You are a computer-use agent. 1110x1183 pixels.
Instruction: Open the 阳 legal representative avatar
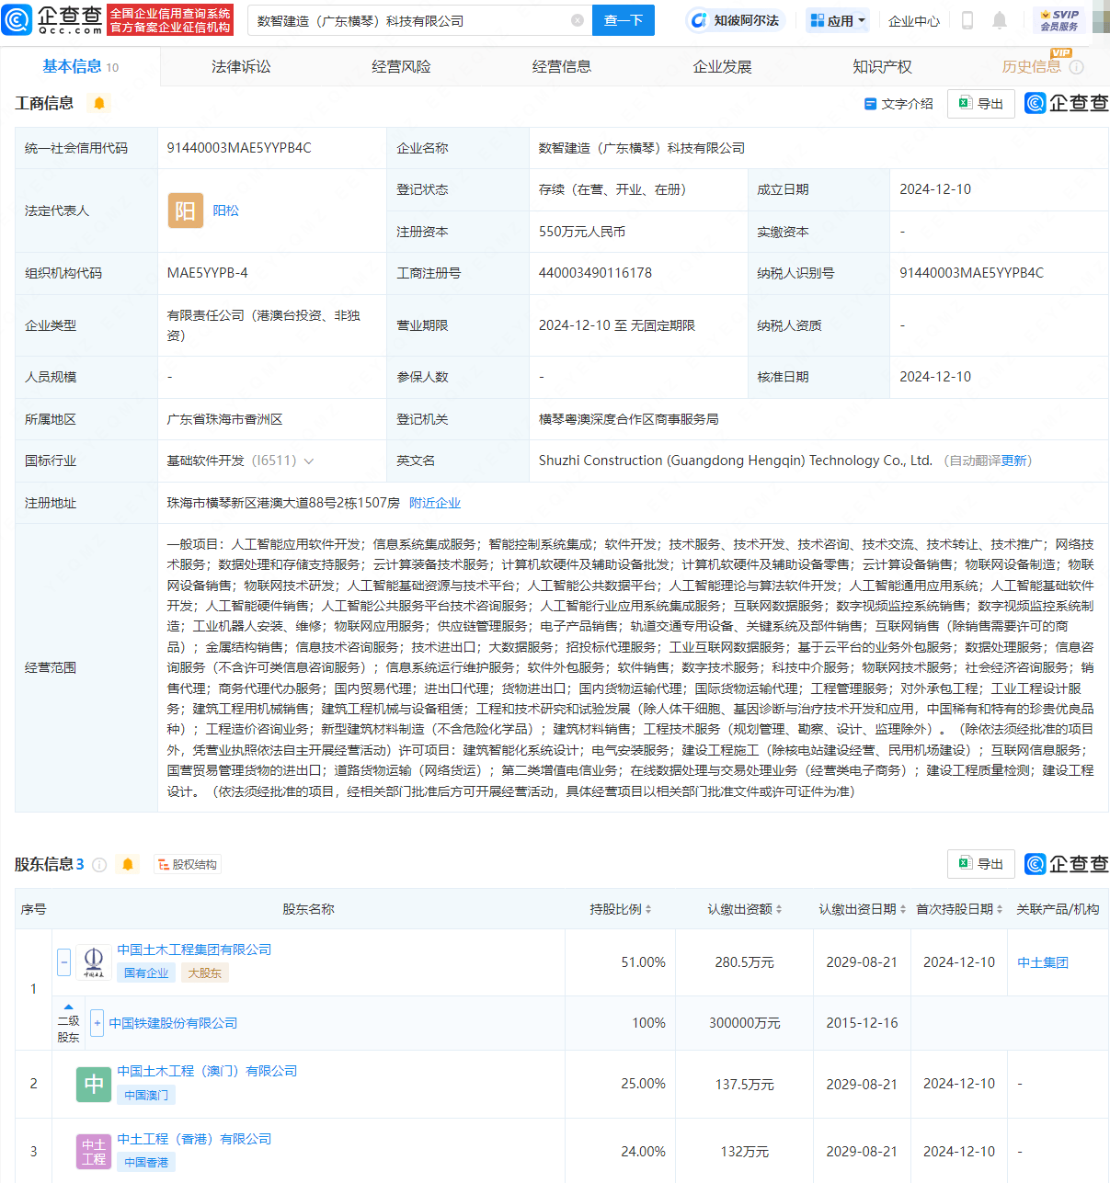coord(185,210)
